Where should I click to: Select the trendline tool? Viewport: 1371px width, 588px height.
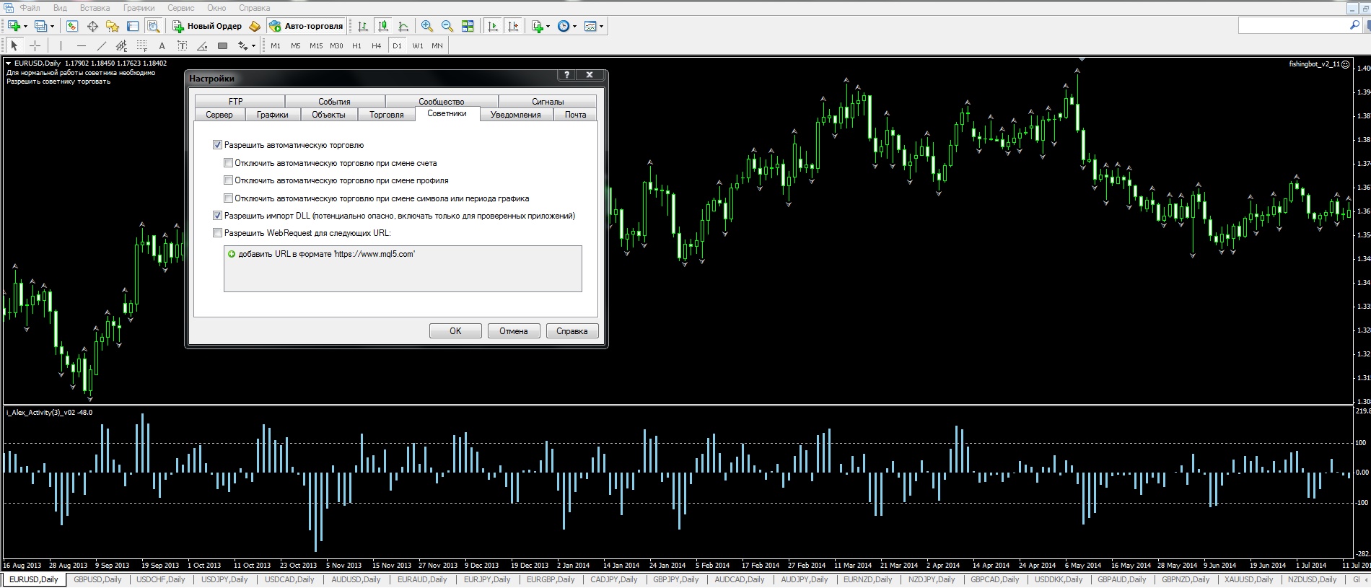coord(101,45)
